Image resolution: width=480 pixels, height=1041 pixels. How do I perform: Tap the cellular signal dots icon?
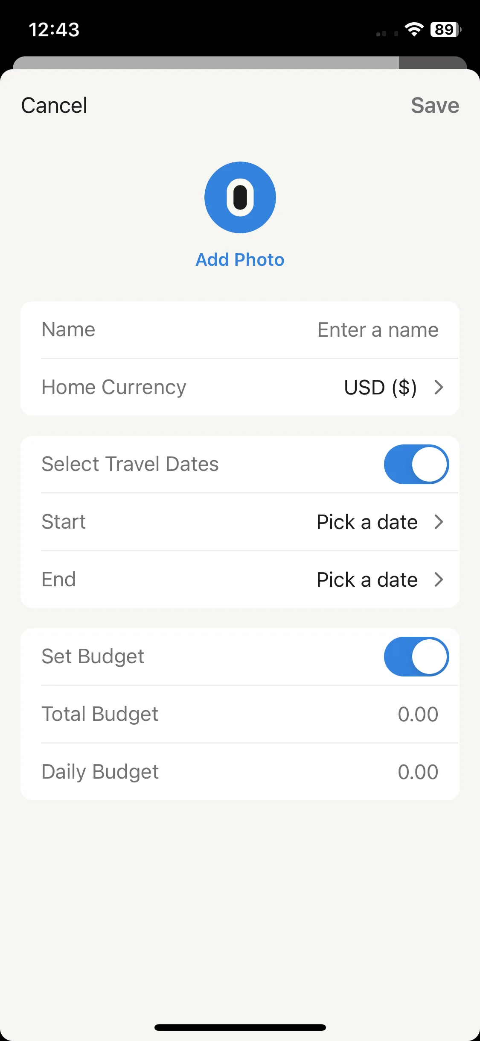(387, 33)
